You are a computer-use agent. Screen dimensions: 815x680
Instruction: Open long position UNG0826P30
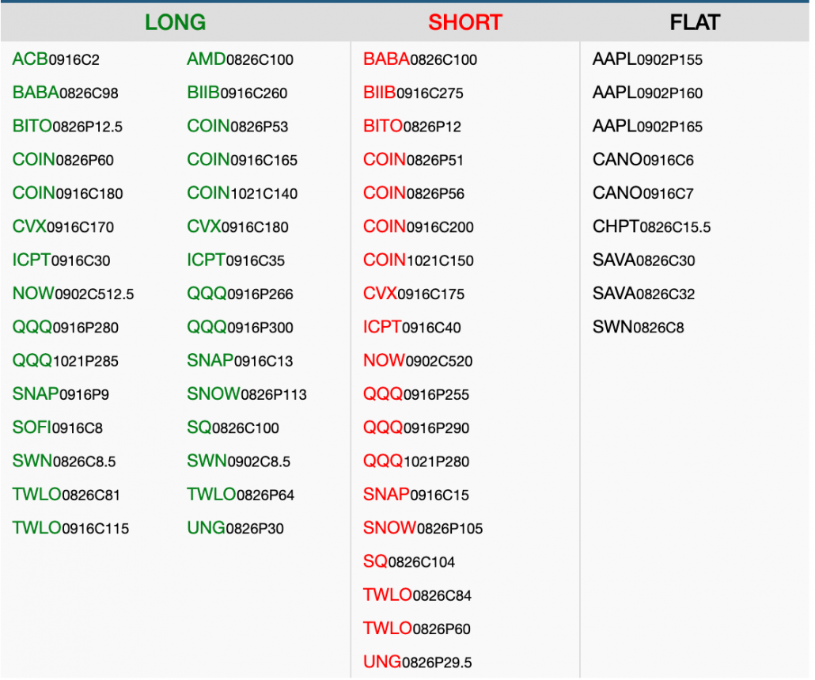click(235, 529)
